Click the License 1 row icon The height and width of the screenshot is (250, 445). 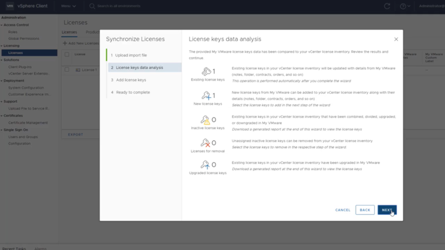78,69
